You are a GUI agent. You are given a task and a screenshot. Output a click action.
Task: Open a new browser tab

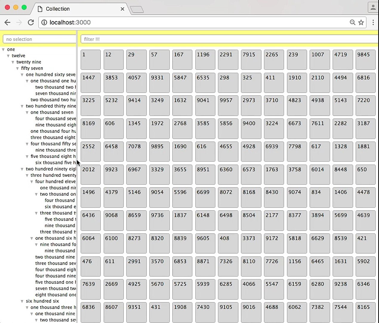(137, 10)
